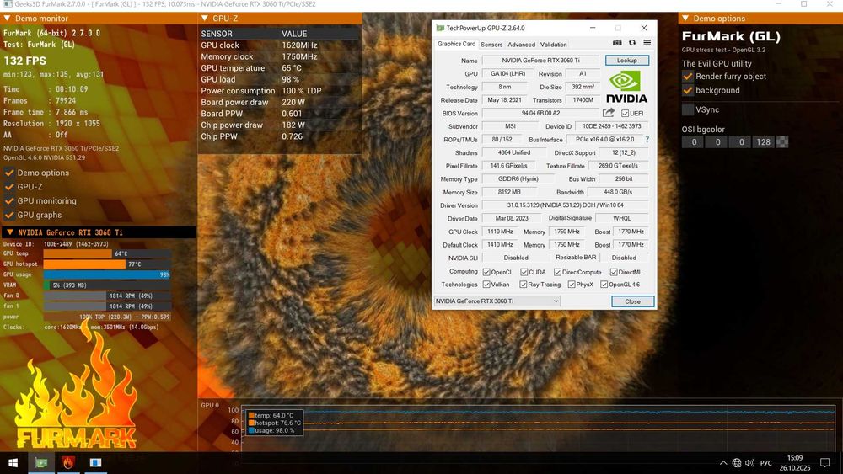Collapse the NVIDIA GeForce RTX 3060 Ti section
The image size is (843, 474).
pyautogui.click(x=10, y=232)
